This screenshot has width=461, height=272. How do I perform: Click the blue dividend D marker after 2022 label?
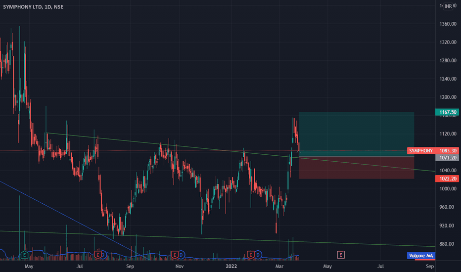pyautogui.click(x=258, y=255)
